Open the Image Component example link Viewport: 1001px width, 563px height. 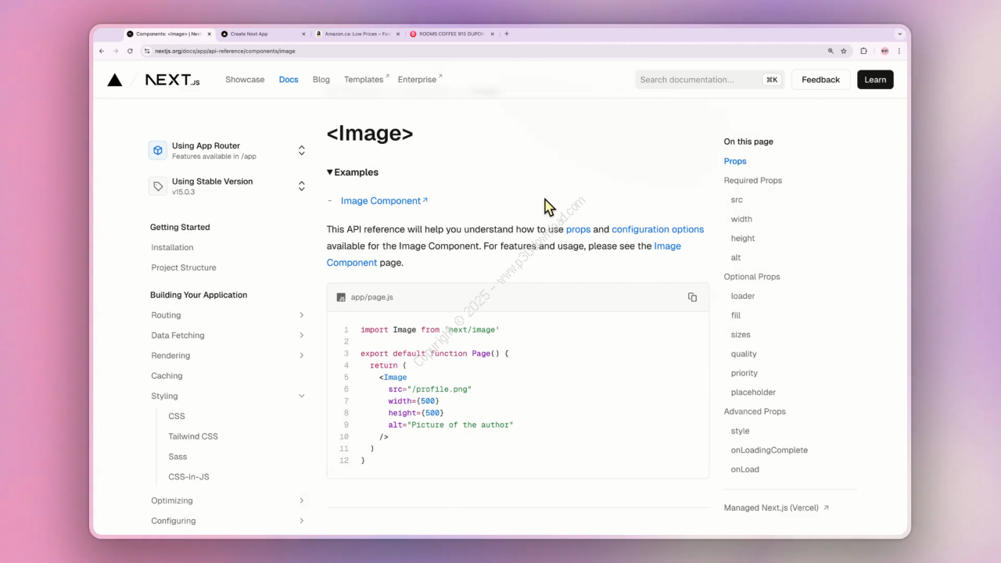(x=384, y=201)
